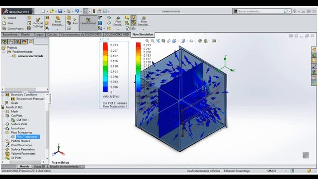
Task: Open dropdown arrow next to New document icon
Action: 47,11
